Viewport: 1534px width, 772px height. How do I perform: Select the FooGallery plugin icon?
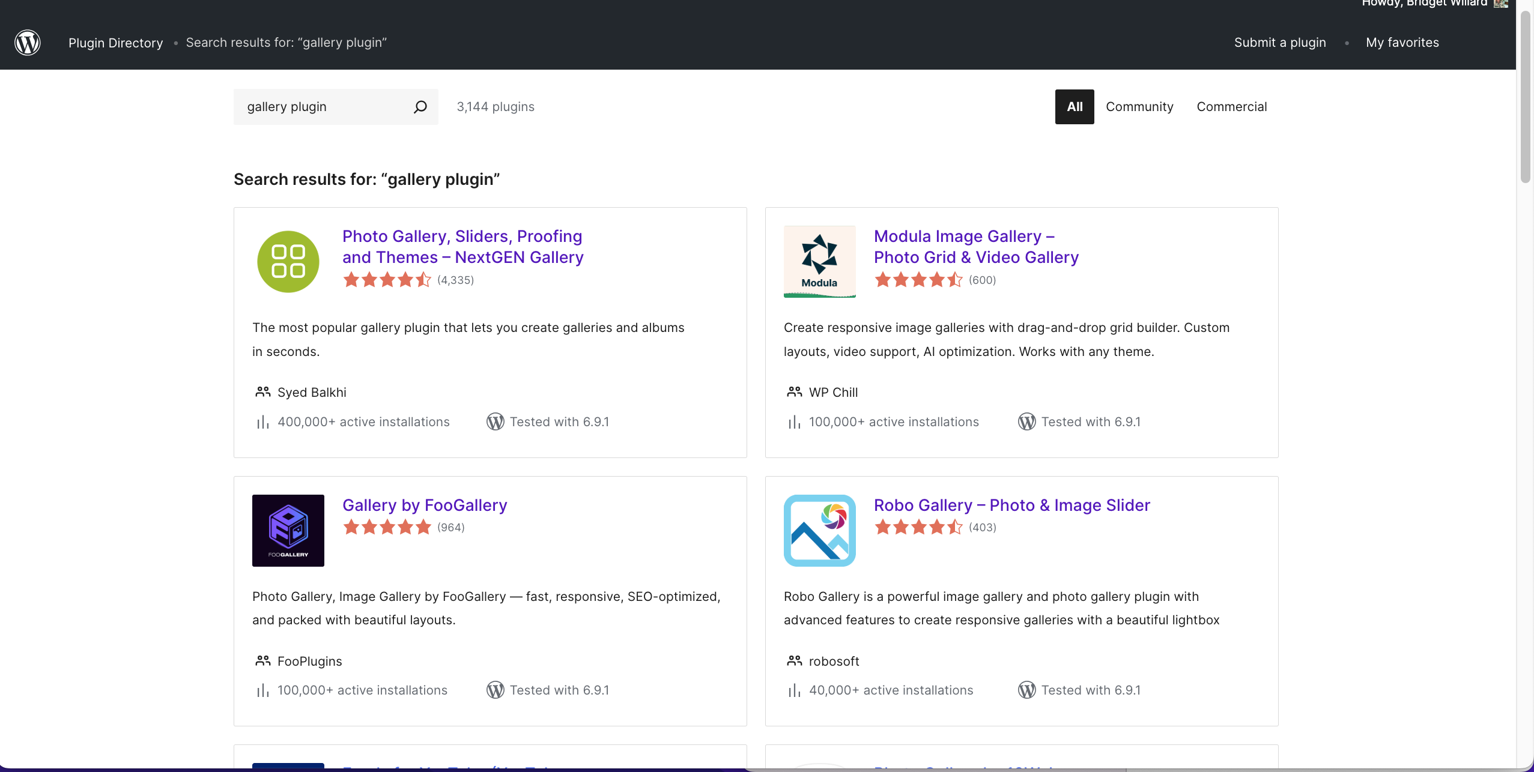click(x=287, y=530)
